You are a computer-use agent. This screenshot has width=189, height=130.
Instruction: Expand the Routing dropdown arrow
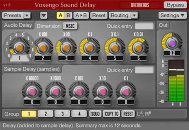point(134,16)
